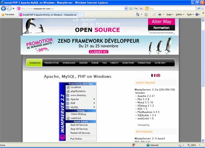The image size is (205, 148).
Task: Select the UK flag language icon
Action: pyautogui.click(x=158, y=76)
